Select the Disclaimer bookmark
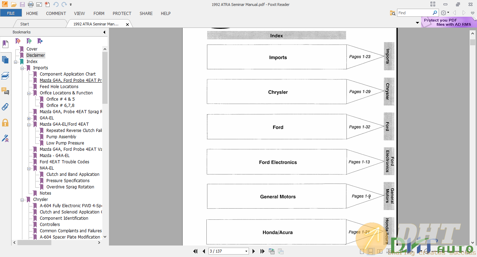The image size is (477, 257). click(36, 55)
